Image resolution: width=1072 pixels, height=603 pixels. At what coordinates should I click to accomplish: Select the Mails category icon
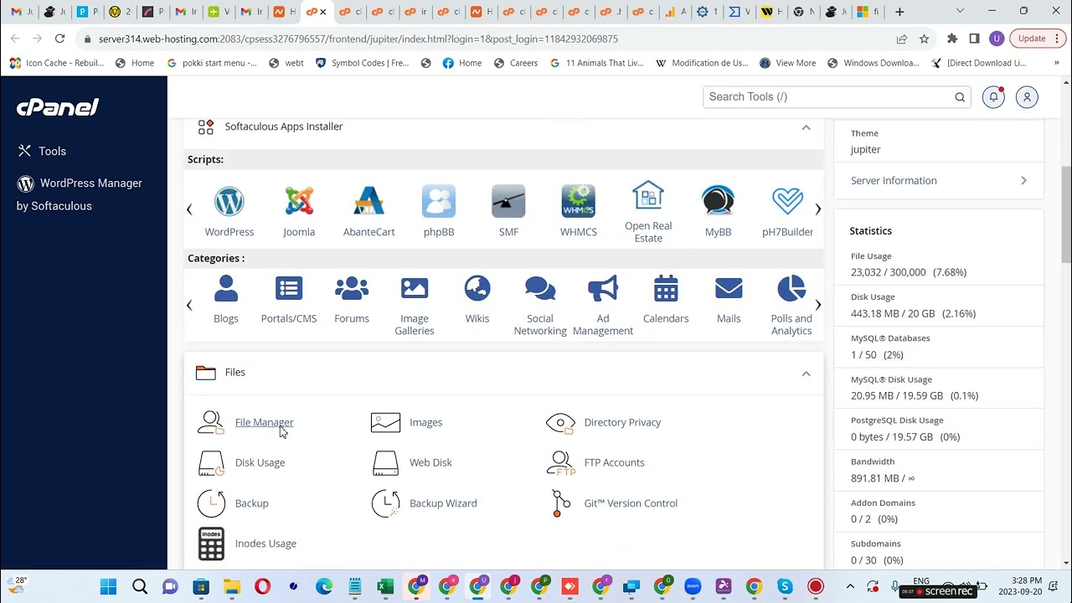(729, 288)
